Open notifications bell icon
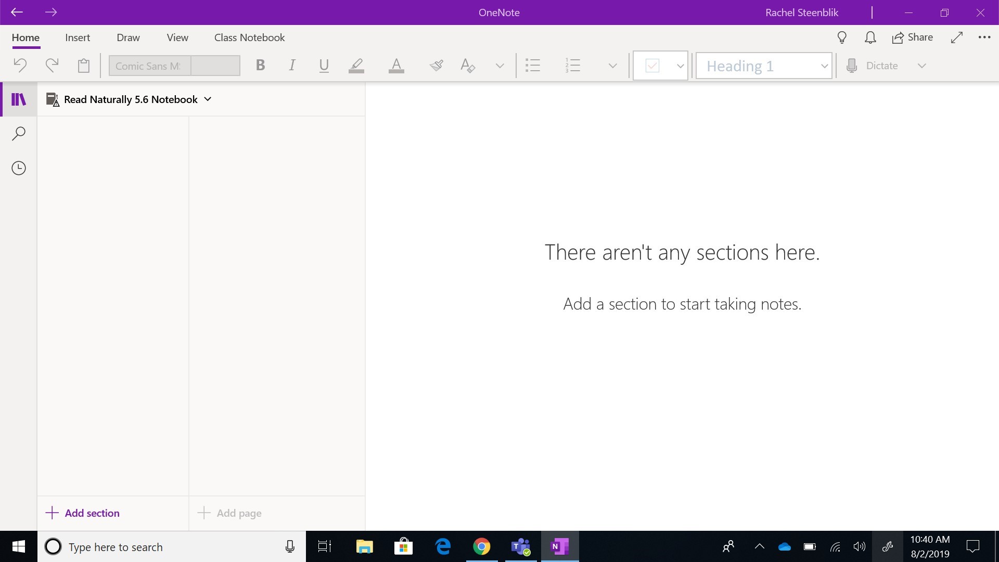Screen dimensions: 999x562 click(870, 37)
